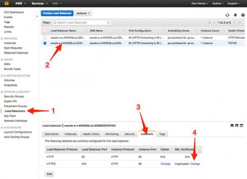Viewport: 247px width, 179px height.
Task: Switch to the Health Check tab
Action: (91, 134)
